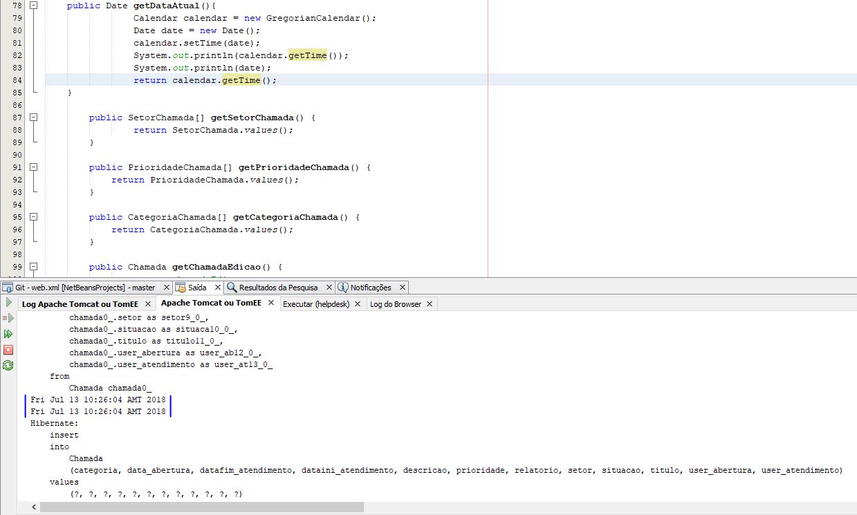This screenshot has height=515, width=857.
Task: Collapse the getChamadaEdicao fold marker
Action: [33, 267]
